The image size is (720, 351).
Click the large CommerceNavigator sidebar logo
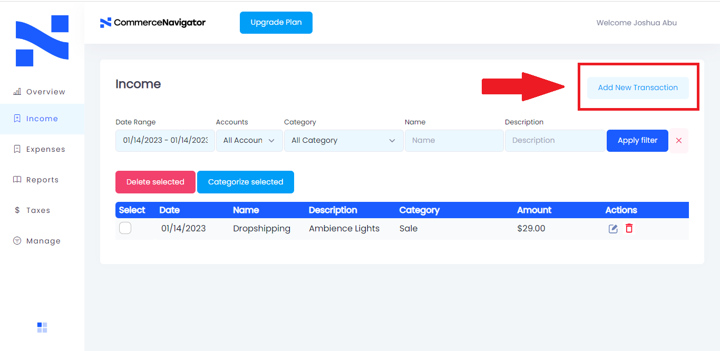[42, 41]
